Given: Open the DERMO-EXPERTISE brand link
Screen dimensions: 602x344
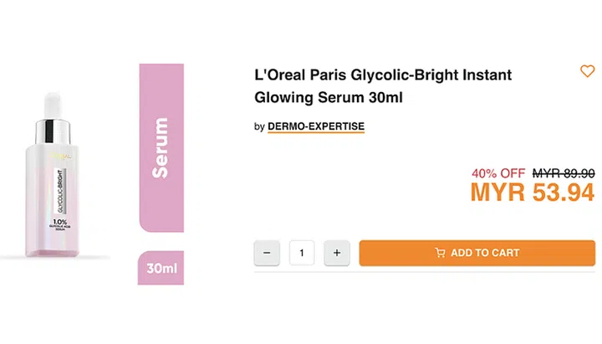Looking at the screenshot, I should (x=316, y=126).
